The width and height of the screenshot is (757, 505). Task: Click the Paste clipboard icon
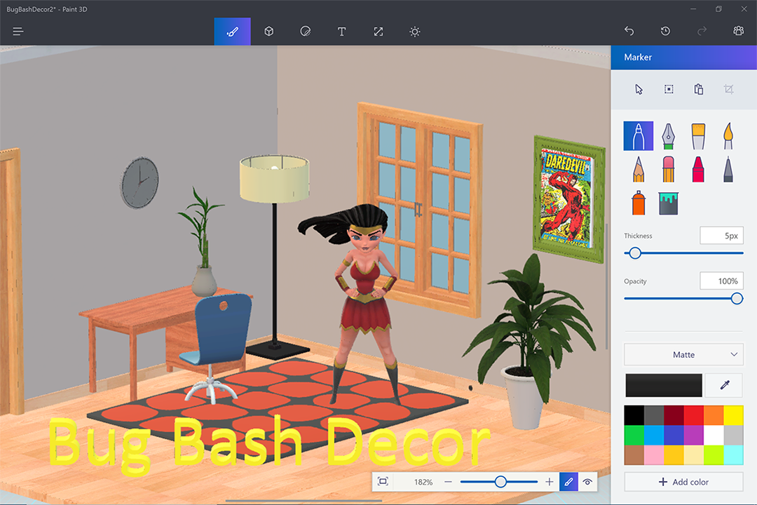tap(699, 89)
